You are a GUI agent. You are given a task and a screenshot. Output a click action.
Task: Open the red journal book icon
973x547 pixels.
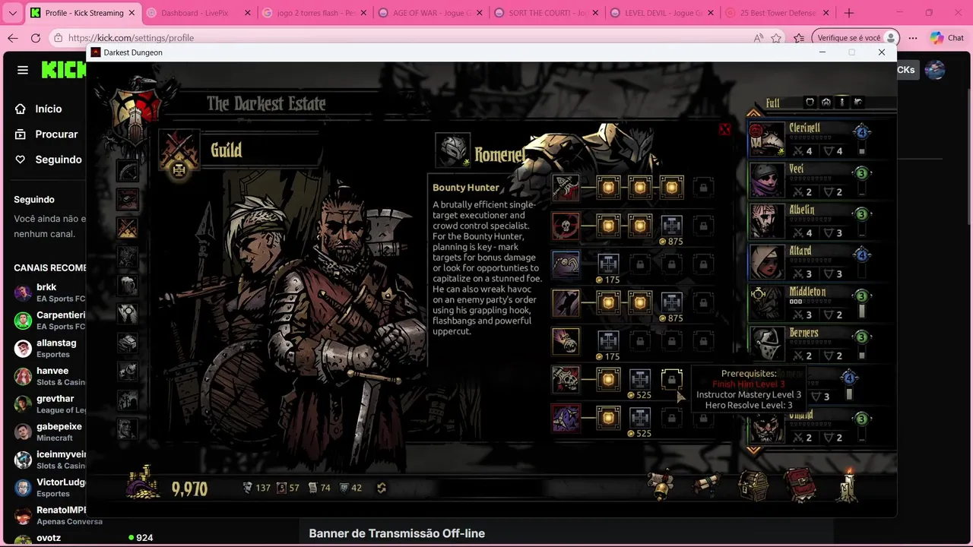tap(800, 485)
